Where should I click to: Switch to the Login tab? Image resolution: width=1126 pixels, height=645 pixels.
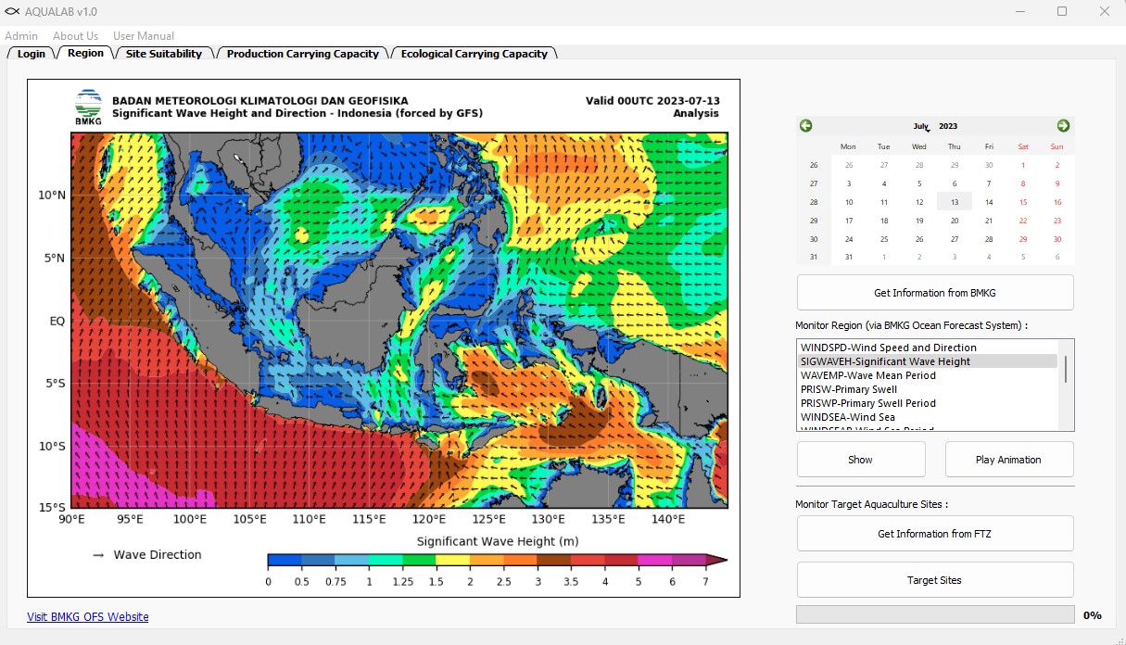32,54
